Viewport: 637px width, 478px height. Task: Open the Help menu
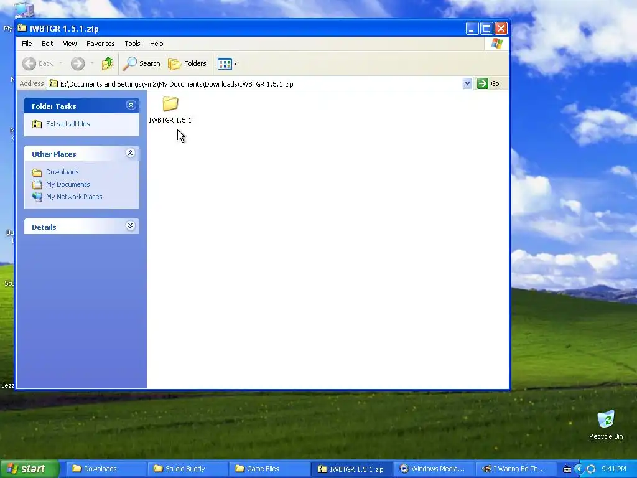(x=156, y=44)
